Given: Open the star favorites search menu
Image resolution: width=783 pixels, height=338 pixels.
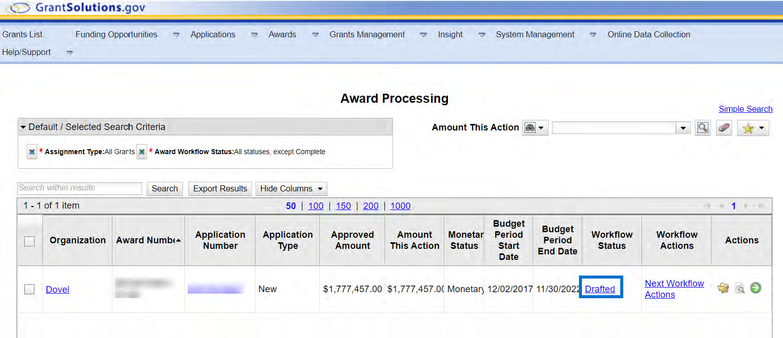Looking at the screenshot, I should [753, 128].
